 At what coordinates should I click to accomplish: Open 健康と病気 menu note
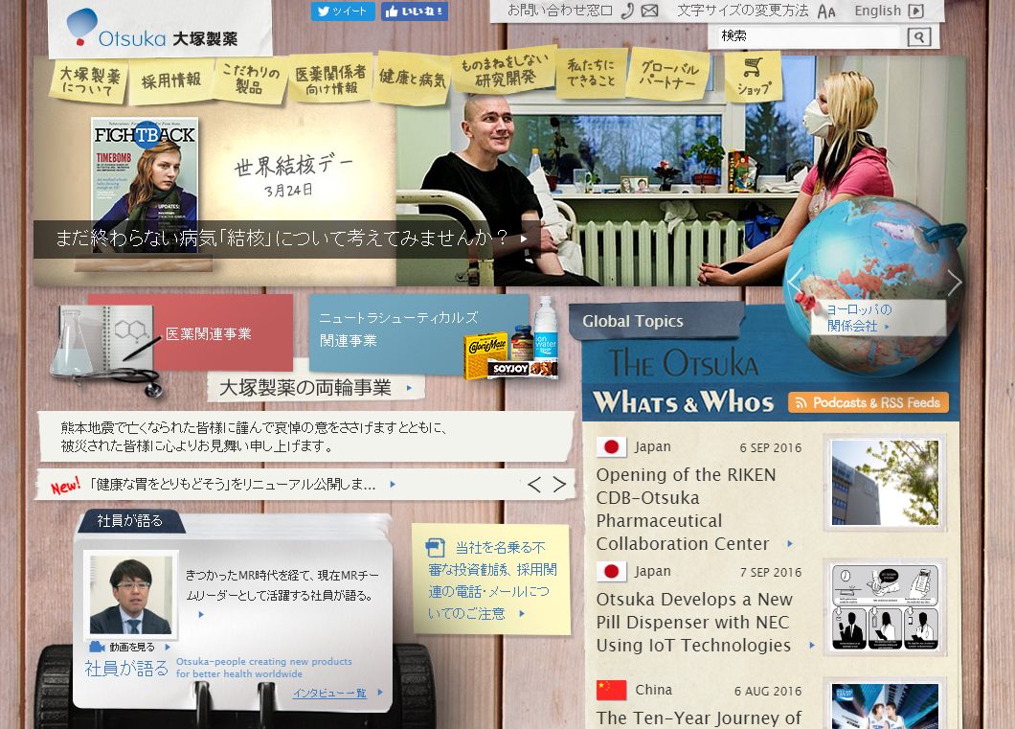pos(413,78)
